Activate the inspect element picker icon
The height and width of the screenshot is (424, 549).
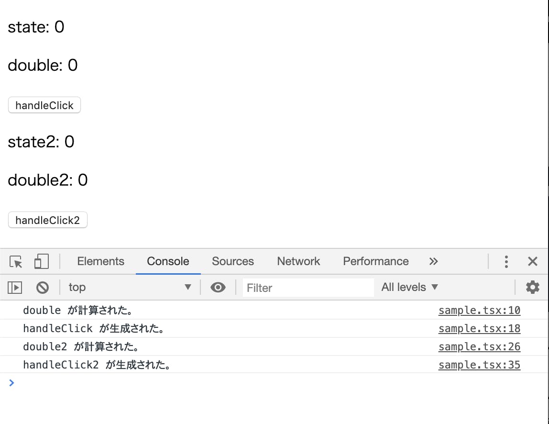click(16, 261)
